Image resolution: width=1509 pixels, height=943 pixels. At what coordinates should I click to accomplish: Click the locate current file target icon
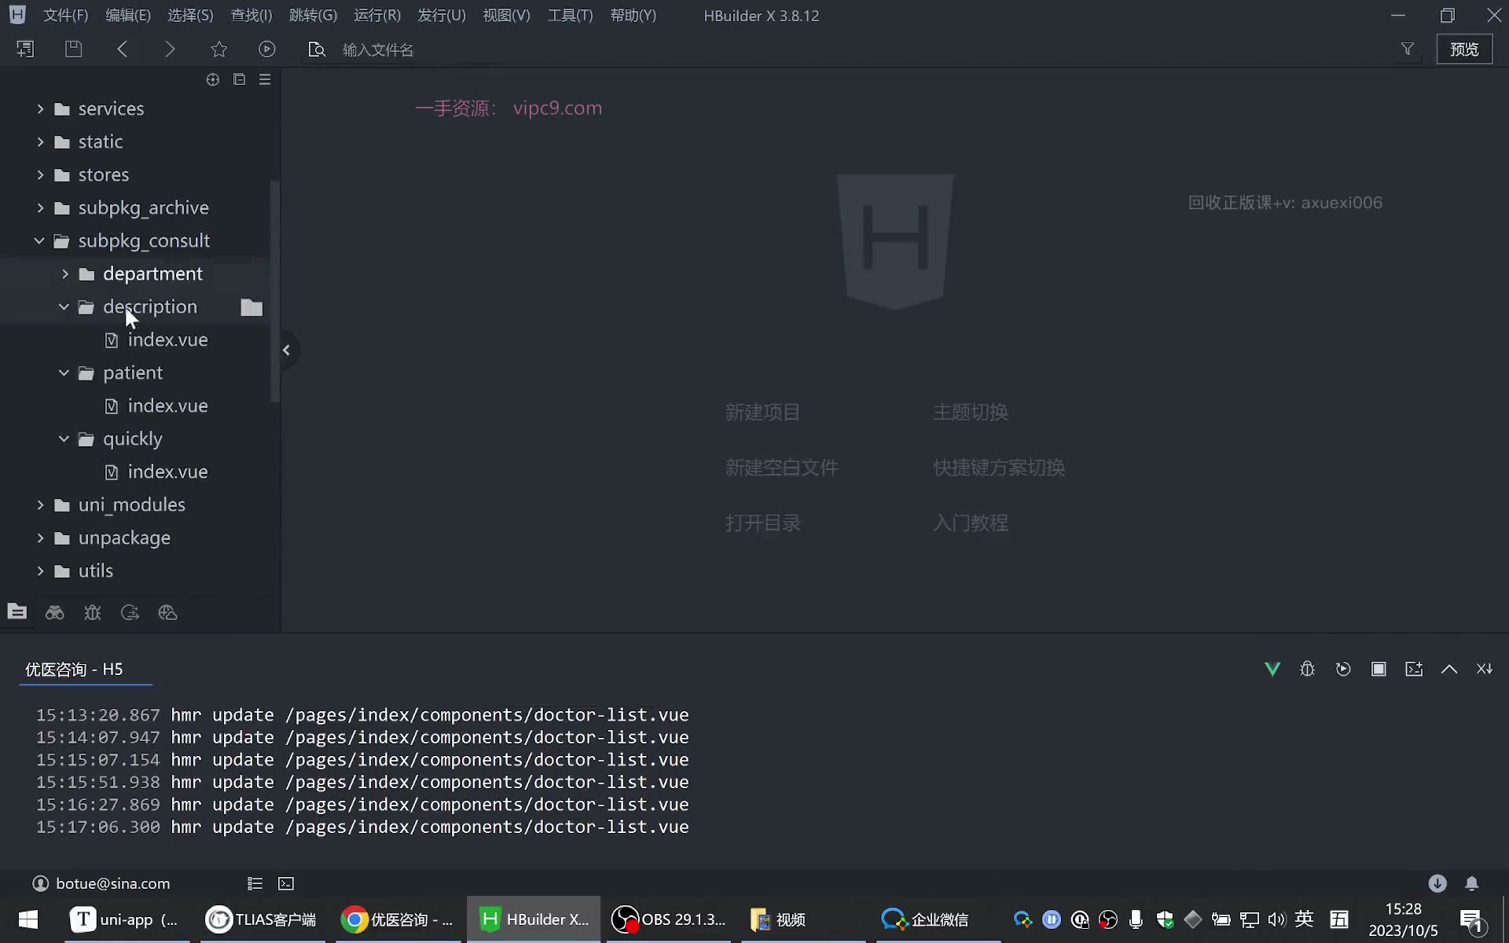[x=212, y=79]
